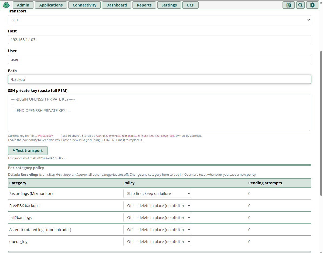Viewport: 323px width, 253px height.
Task: Click the resize grip of SSH key textarea
Action: (310, 131)
